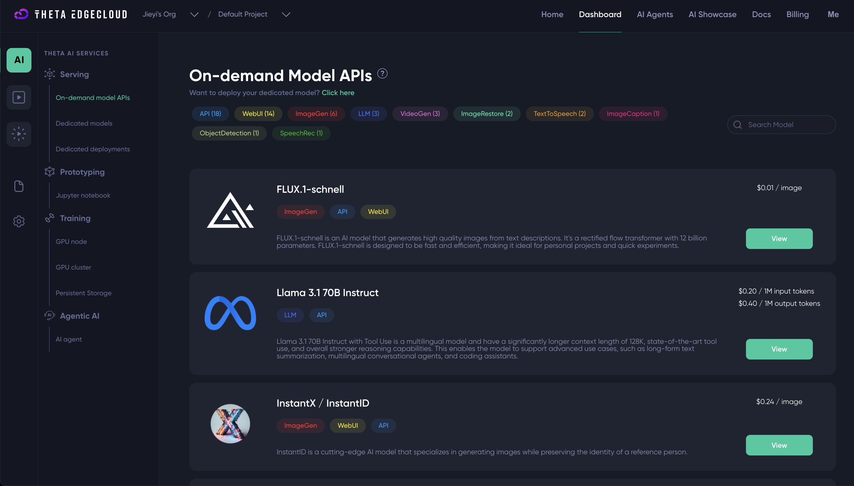Toggle the ImageGen (6) filter tag
This screenshot has height=486, width=854.
pos(316,114)
